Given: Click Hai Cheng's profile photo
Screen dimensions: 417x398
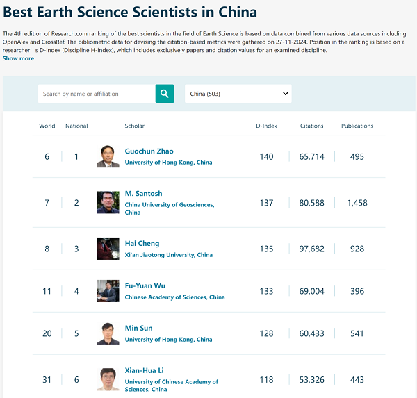Looking at the screenshot, I should tap(108, 249).
